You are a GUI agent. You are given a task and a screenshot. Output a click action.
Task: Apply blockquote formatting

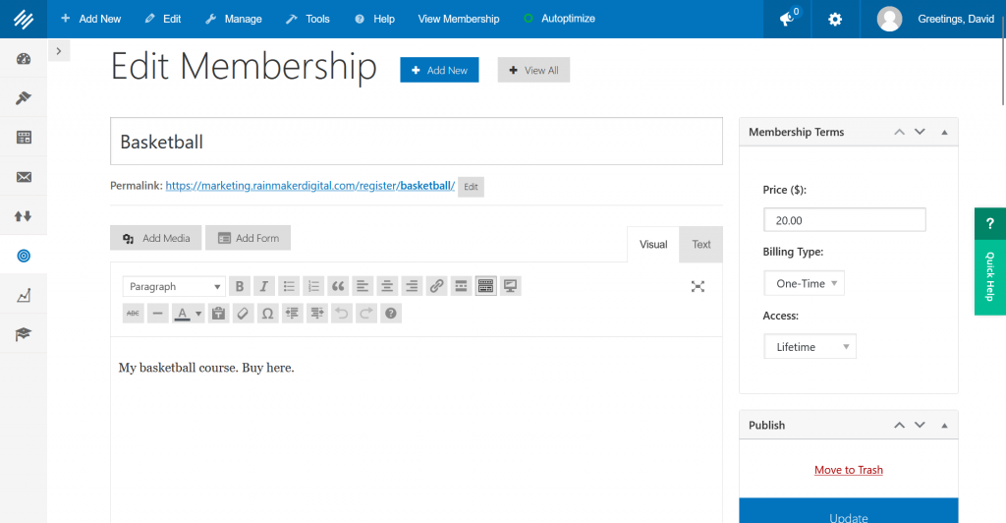pyautogui.click(x=338, y=286)
